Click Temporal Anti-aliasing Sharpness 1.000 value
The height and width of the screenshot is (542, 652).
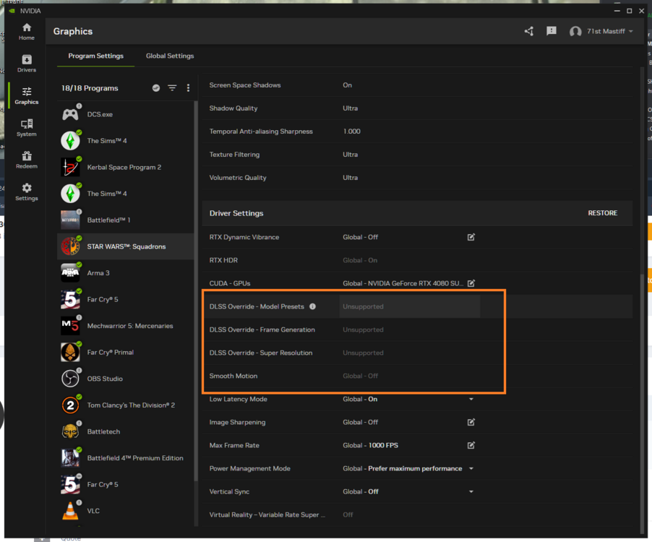(351, 132)
